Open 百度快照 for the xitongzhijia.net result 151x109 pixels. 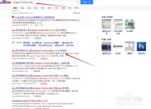(x=37, y=71)
